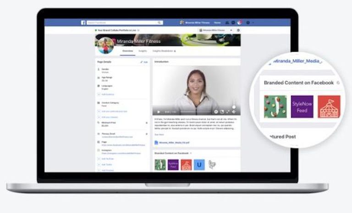The height and width of the screenshot is (213, 352).
Task: Open the video settings gear
Action: (216, 112)
